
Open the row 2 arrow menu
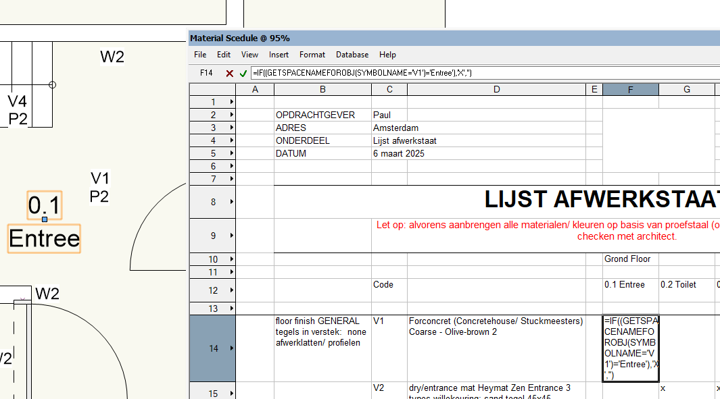(232, 115)
